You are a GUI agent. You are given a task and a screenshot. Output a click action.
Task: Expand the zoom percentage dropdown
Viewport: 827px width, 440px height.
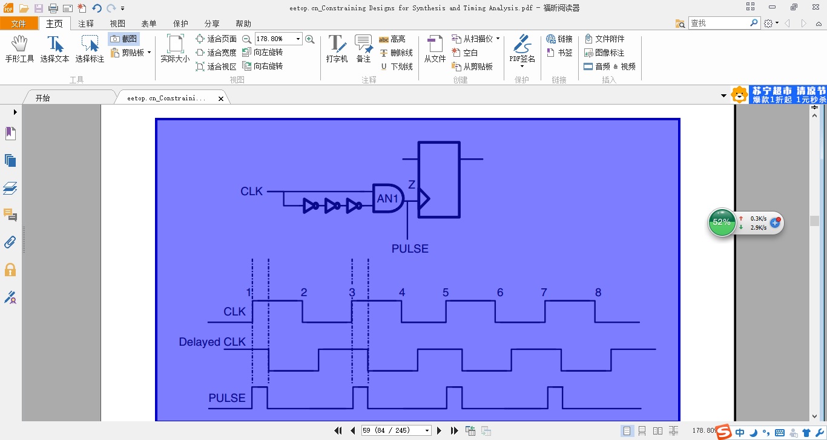tap(298, 39)
